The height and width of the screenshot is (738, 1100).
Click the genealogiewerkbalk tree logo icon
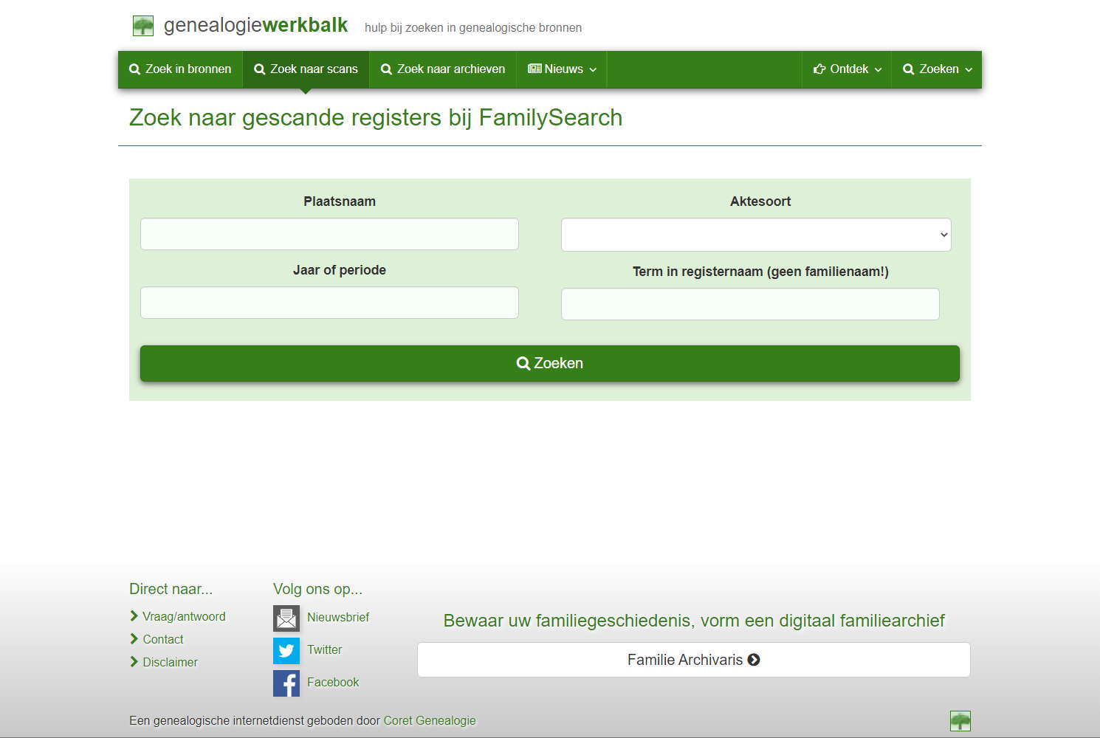[x=143, y=26]
